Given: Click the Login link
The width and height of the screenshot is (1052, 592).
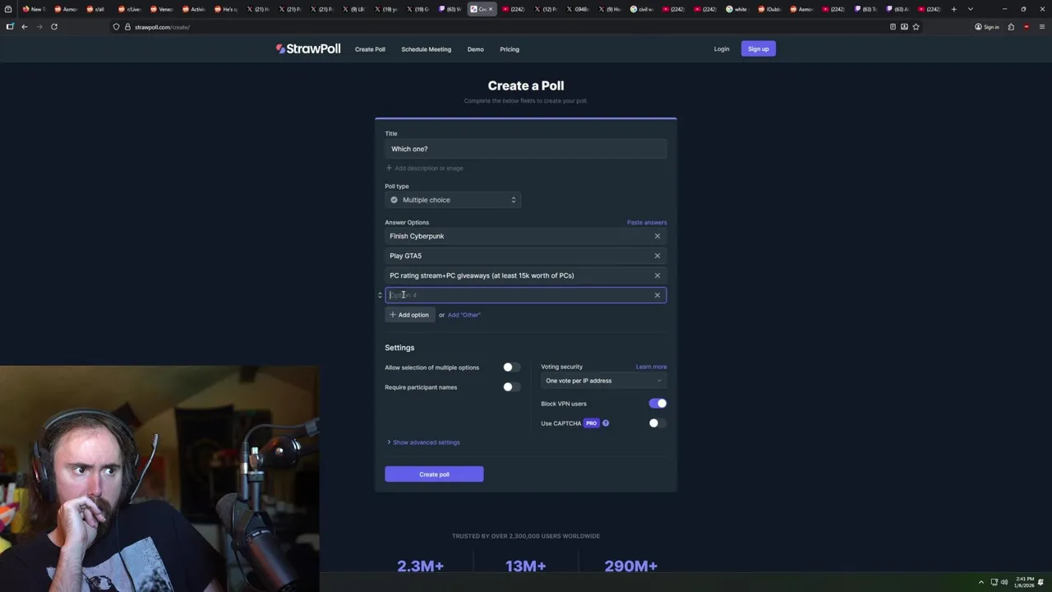Looking at the screenshot, I should [x=722, y=49].
